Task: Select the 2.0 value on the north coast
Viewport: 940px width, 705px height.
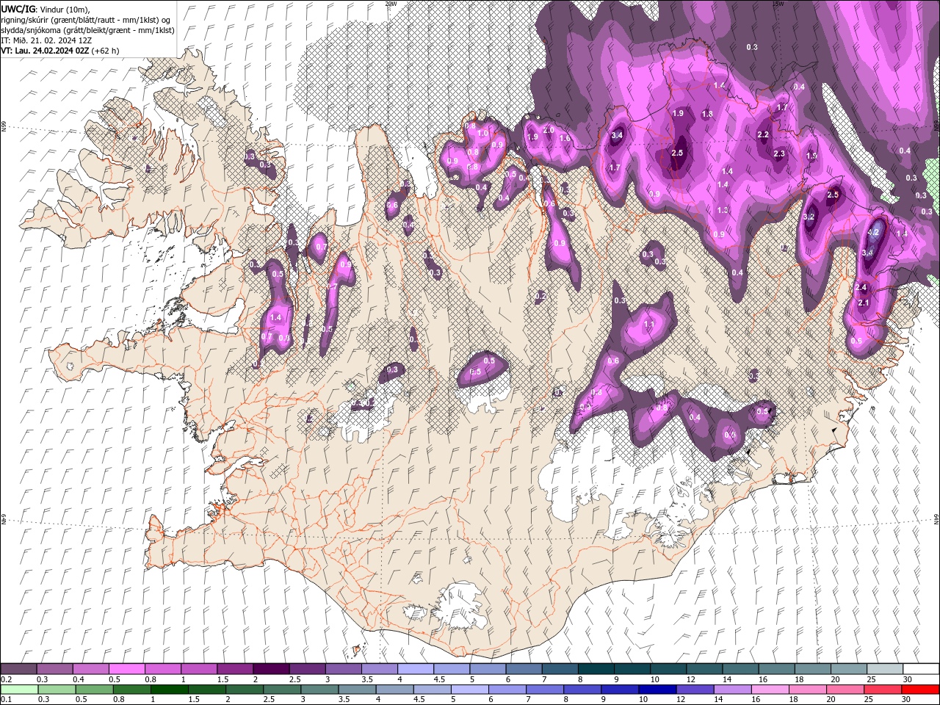Action: coord(548,130)
